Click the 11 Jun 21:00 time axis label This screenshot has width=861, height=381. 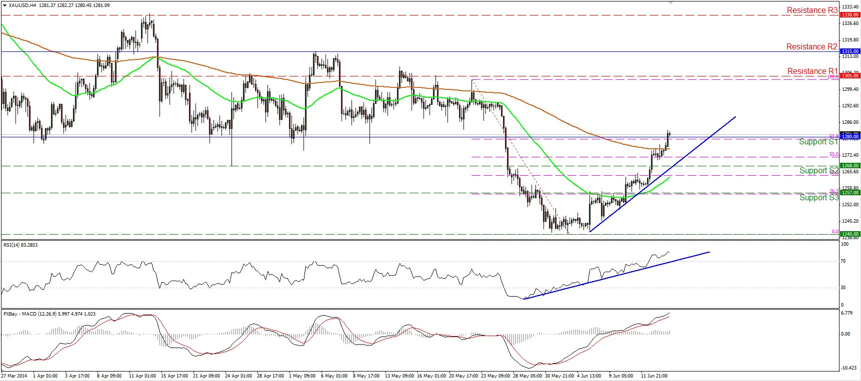[x=654, y=376]
